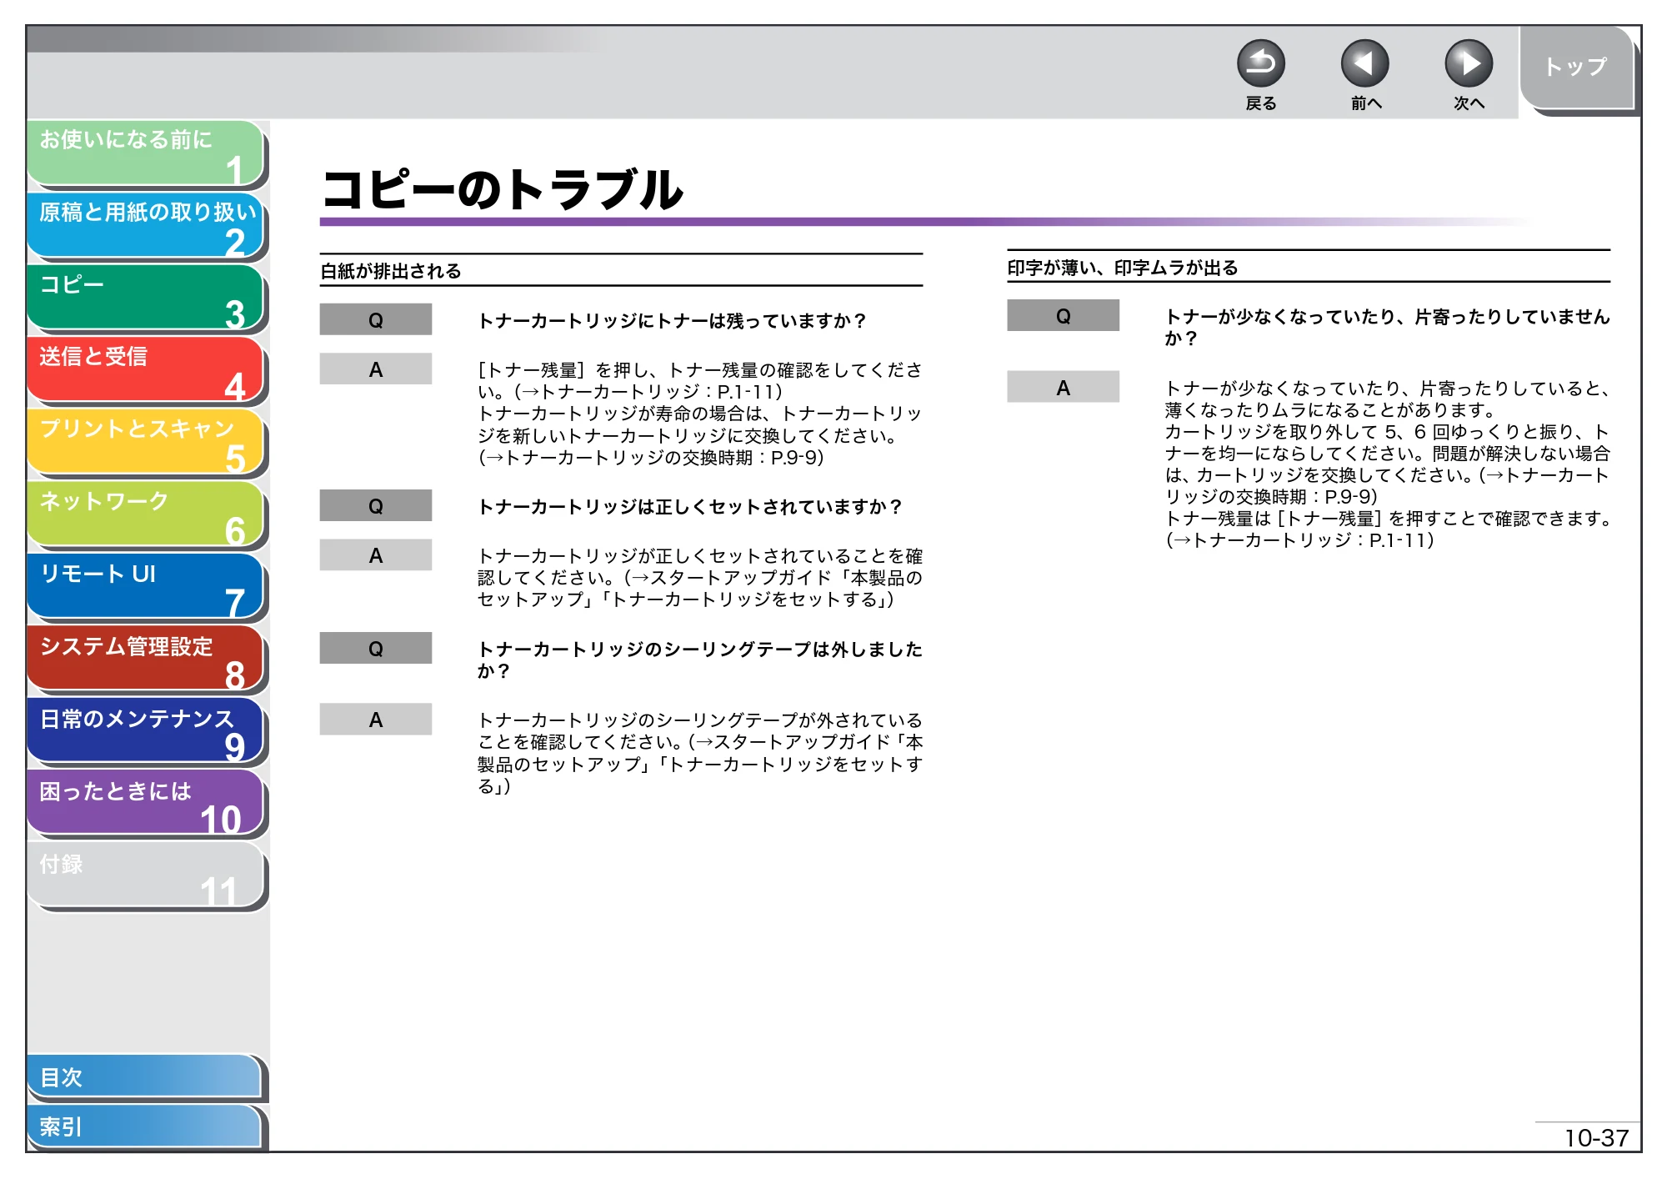Viewport: 1667px width, 1179px height.
Task: Go to chapter 8 システム管理設定
Action: pos(145,659)
